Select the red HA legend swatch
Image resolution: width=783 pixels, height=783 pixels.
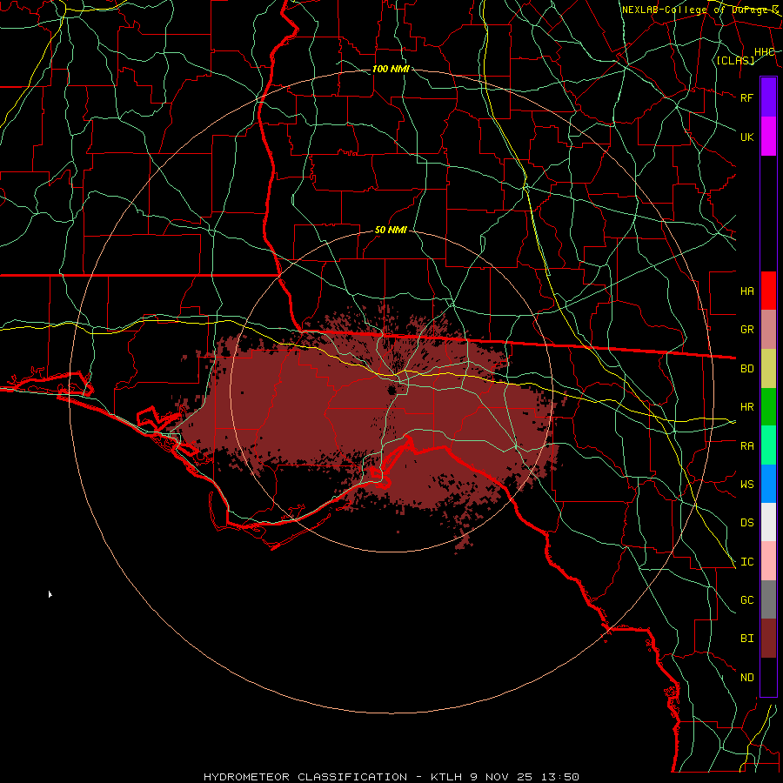coord(768,291)
